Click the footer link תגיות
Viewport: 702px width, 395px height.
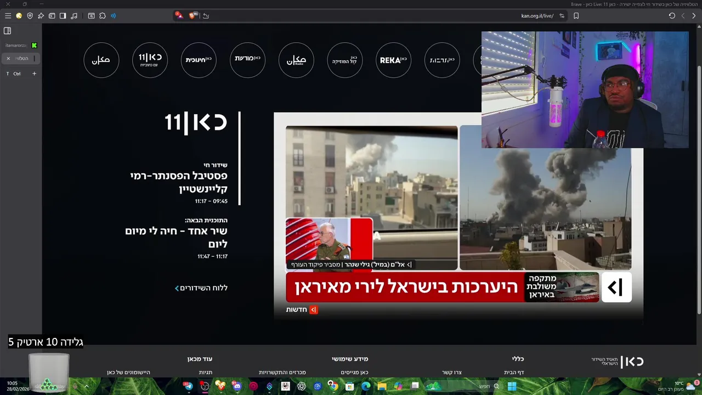tap(206, 373)
